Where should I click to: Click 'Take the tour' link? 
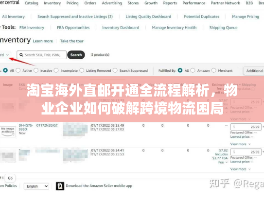coord(72,41)
